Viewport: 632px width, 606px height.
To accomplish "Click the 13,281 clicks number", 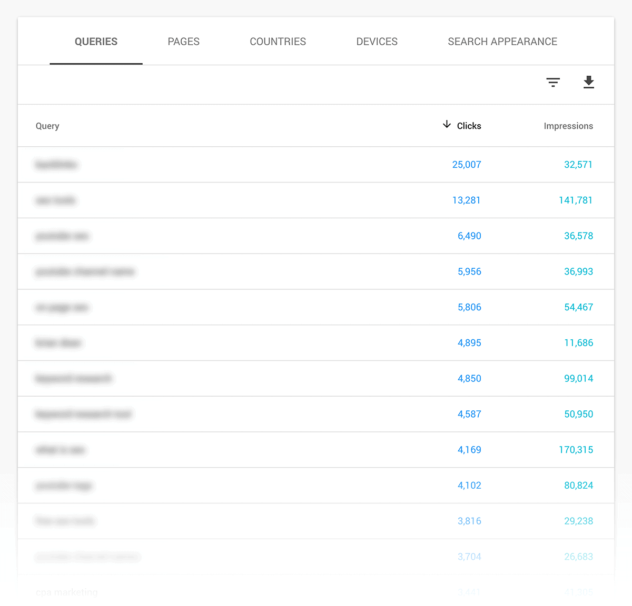I will 467,200.
